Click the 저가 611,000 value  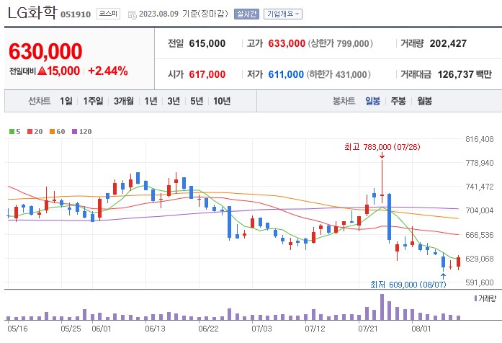[x=286, y=74]
